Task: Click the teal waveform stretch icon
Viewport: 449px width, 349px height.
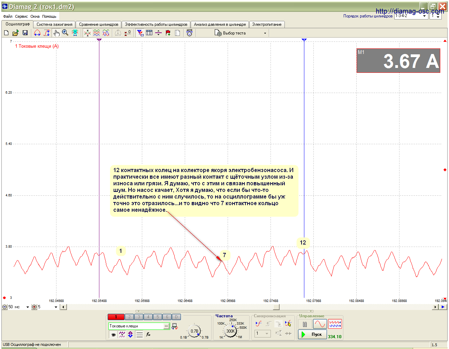Action: coord(75,33)
